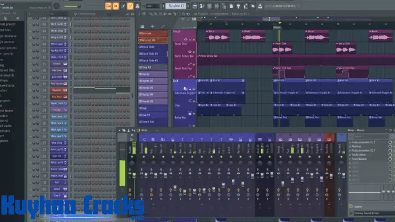Select Closed Hat pattern in picker
The height and width of the screenshot is (222, 395).
click(x=153, y=122)
